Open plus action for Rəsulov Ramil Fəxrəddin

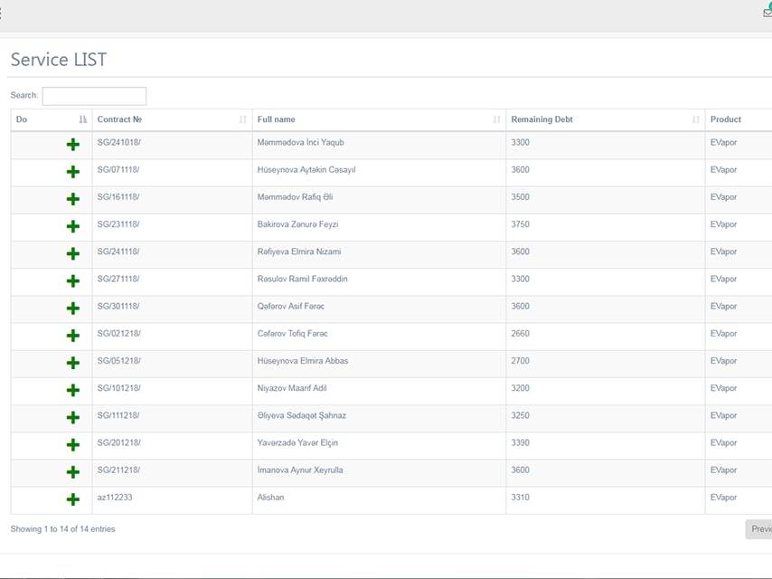[x=73, y=280]
